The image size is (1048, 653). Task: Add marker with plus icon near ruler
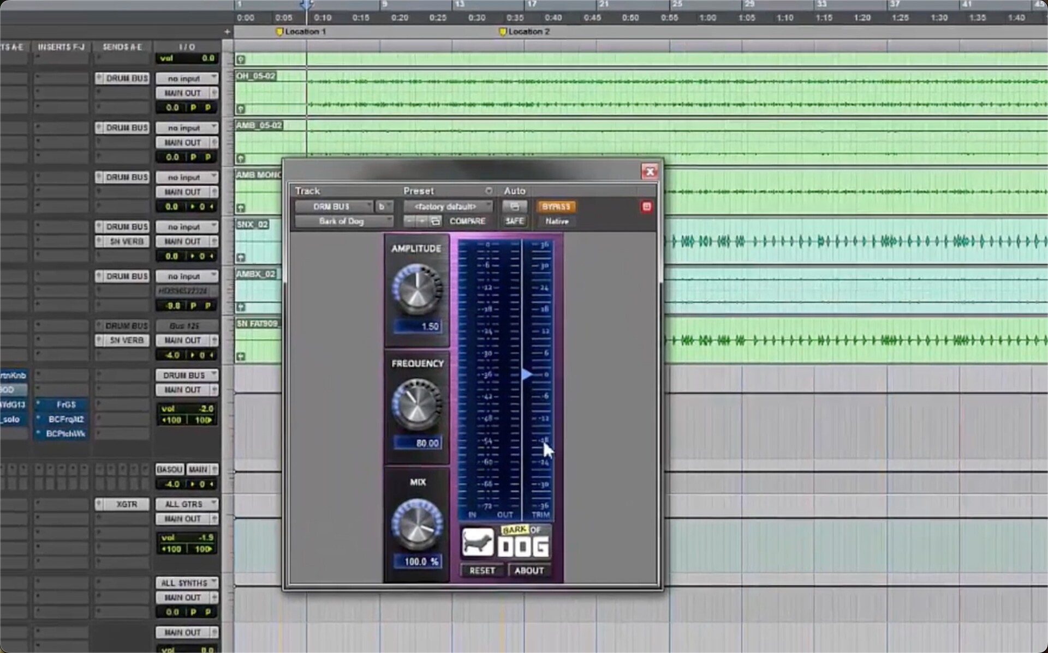(x=227, y=32)
